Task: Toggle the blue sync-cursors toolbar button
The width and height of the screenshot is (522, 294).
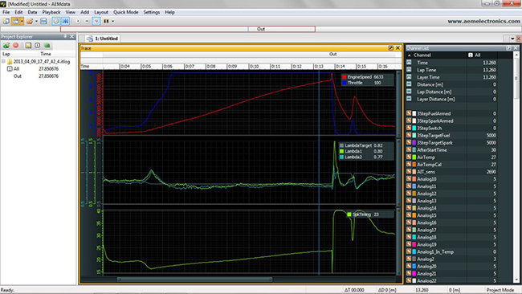Action: pos(65,21)
